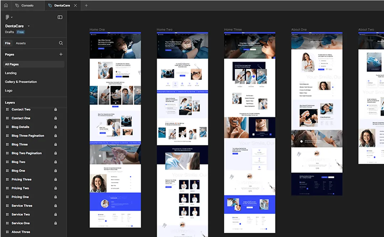Toggle lock on Blog Three layer
384x237 pixels.
[x=55, y=145]
